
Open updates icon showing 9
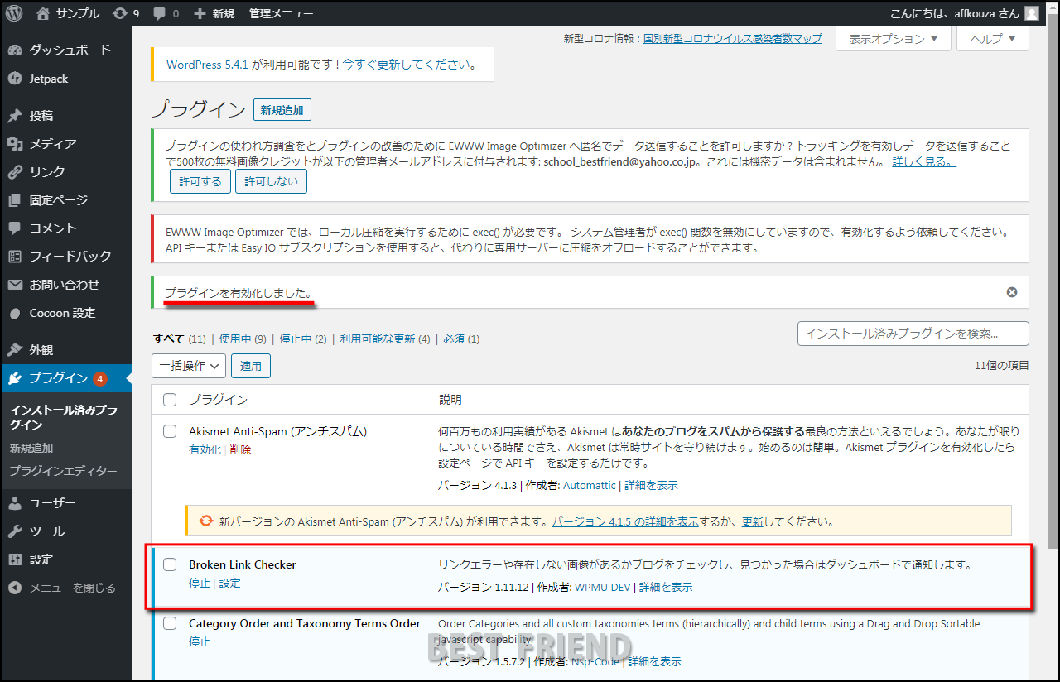tap(126, 13)
